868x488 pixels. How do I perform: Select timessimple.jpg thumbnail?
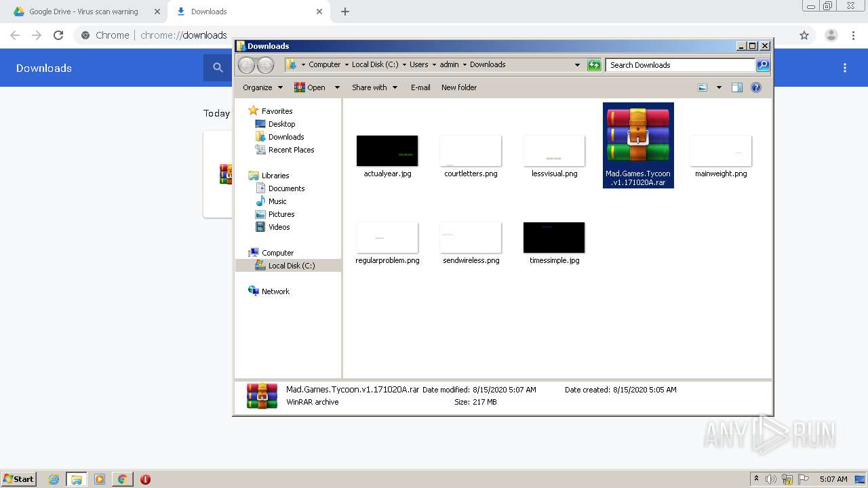point(554,237)
